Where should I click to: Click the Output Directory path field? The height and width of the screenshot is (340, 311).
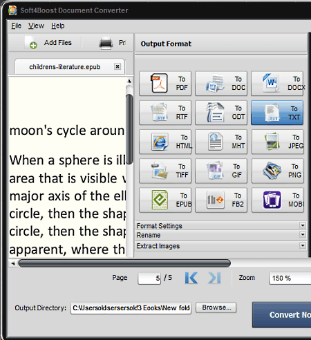coord(131,308)
